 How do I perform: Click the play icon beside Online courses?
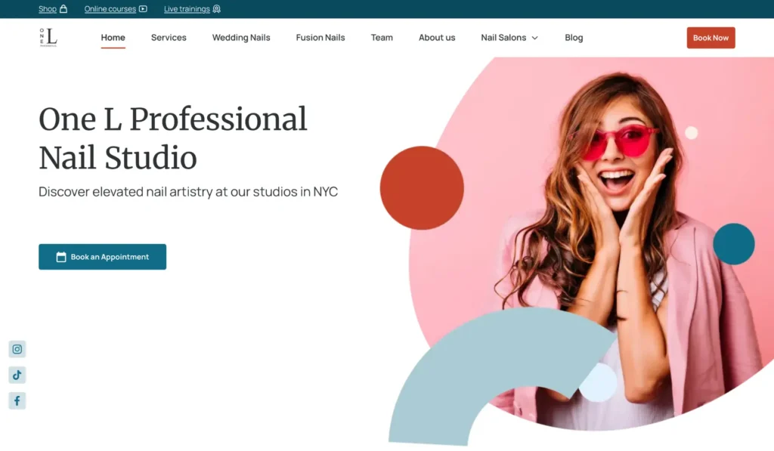(x=143, y=9)
